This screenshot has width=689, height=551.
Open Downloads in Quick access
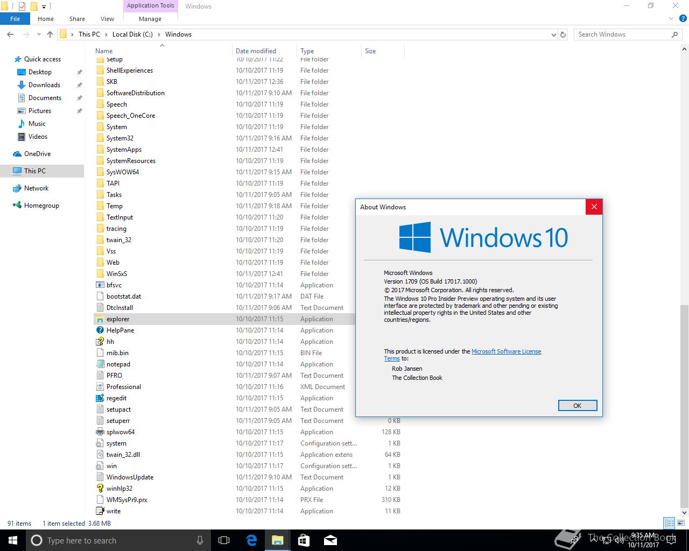point(44,85)
